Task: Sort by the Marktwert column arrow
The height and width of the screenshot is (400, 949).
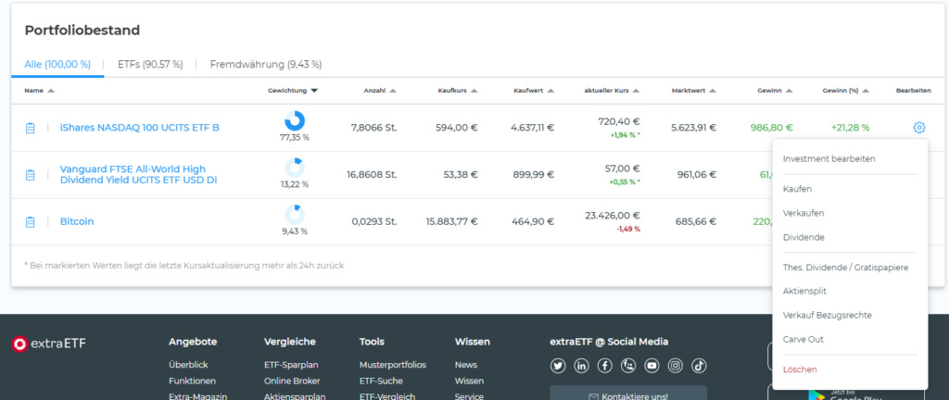Action: pos(713,92)
